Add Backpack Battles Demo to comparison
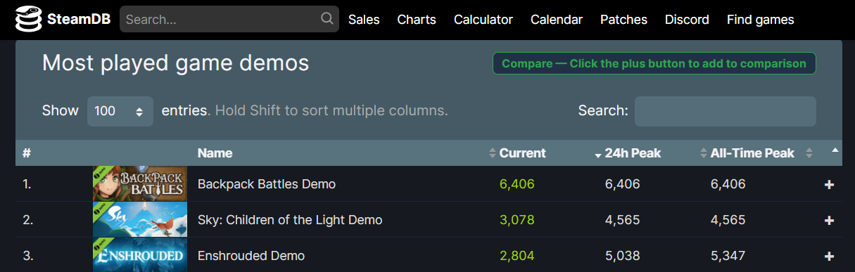This screenshot has height=272, width=855. 829,185
